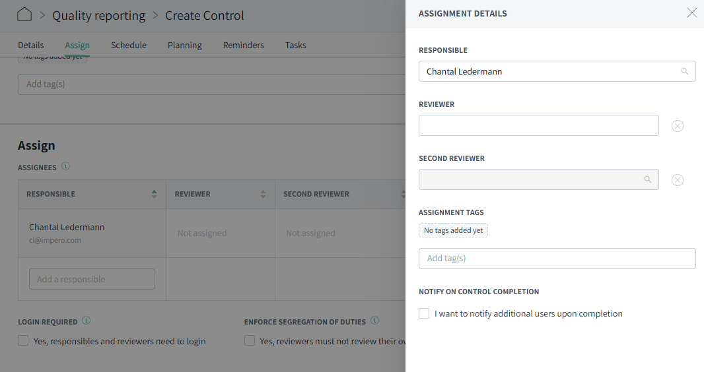The image size is (704, 372).
Task: Select Chantal Ledermann row in assignees table
Action: coord(67,233)
